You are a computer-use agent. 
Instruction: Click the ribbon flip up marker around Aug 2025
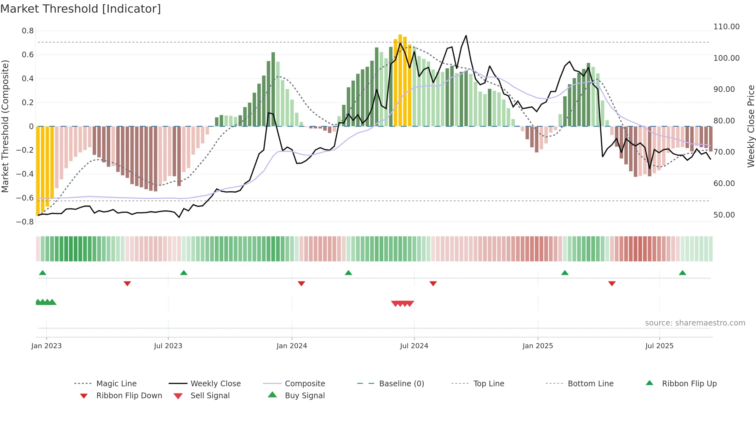tap(683, 273)
